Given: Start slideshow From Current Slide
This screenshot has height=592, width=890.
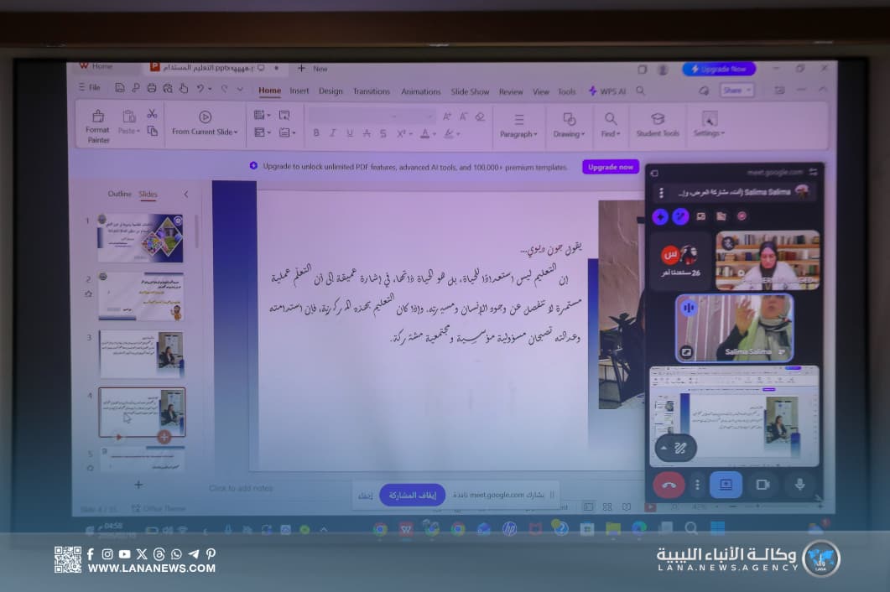Looking at the screenshot, I should 205,123.
